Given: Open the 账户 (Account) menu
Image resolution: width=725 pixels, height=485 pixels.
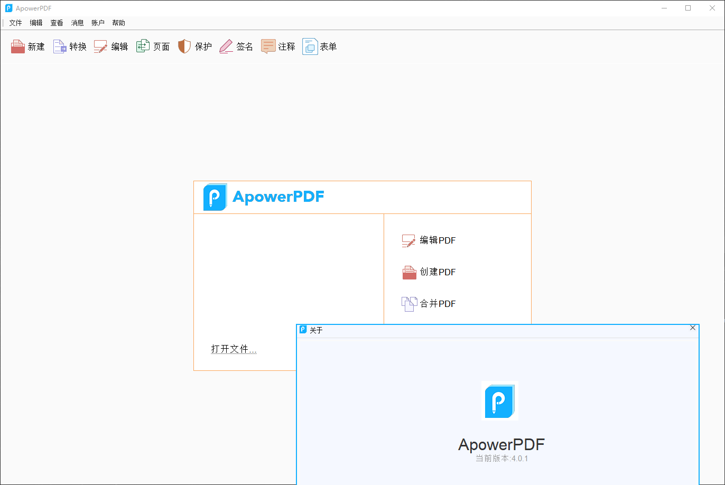Looking at the screenshot, I should [x=98, y=23].
